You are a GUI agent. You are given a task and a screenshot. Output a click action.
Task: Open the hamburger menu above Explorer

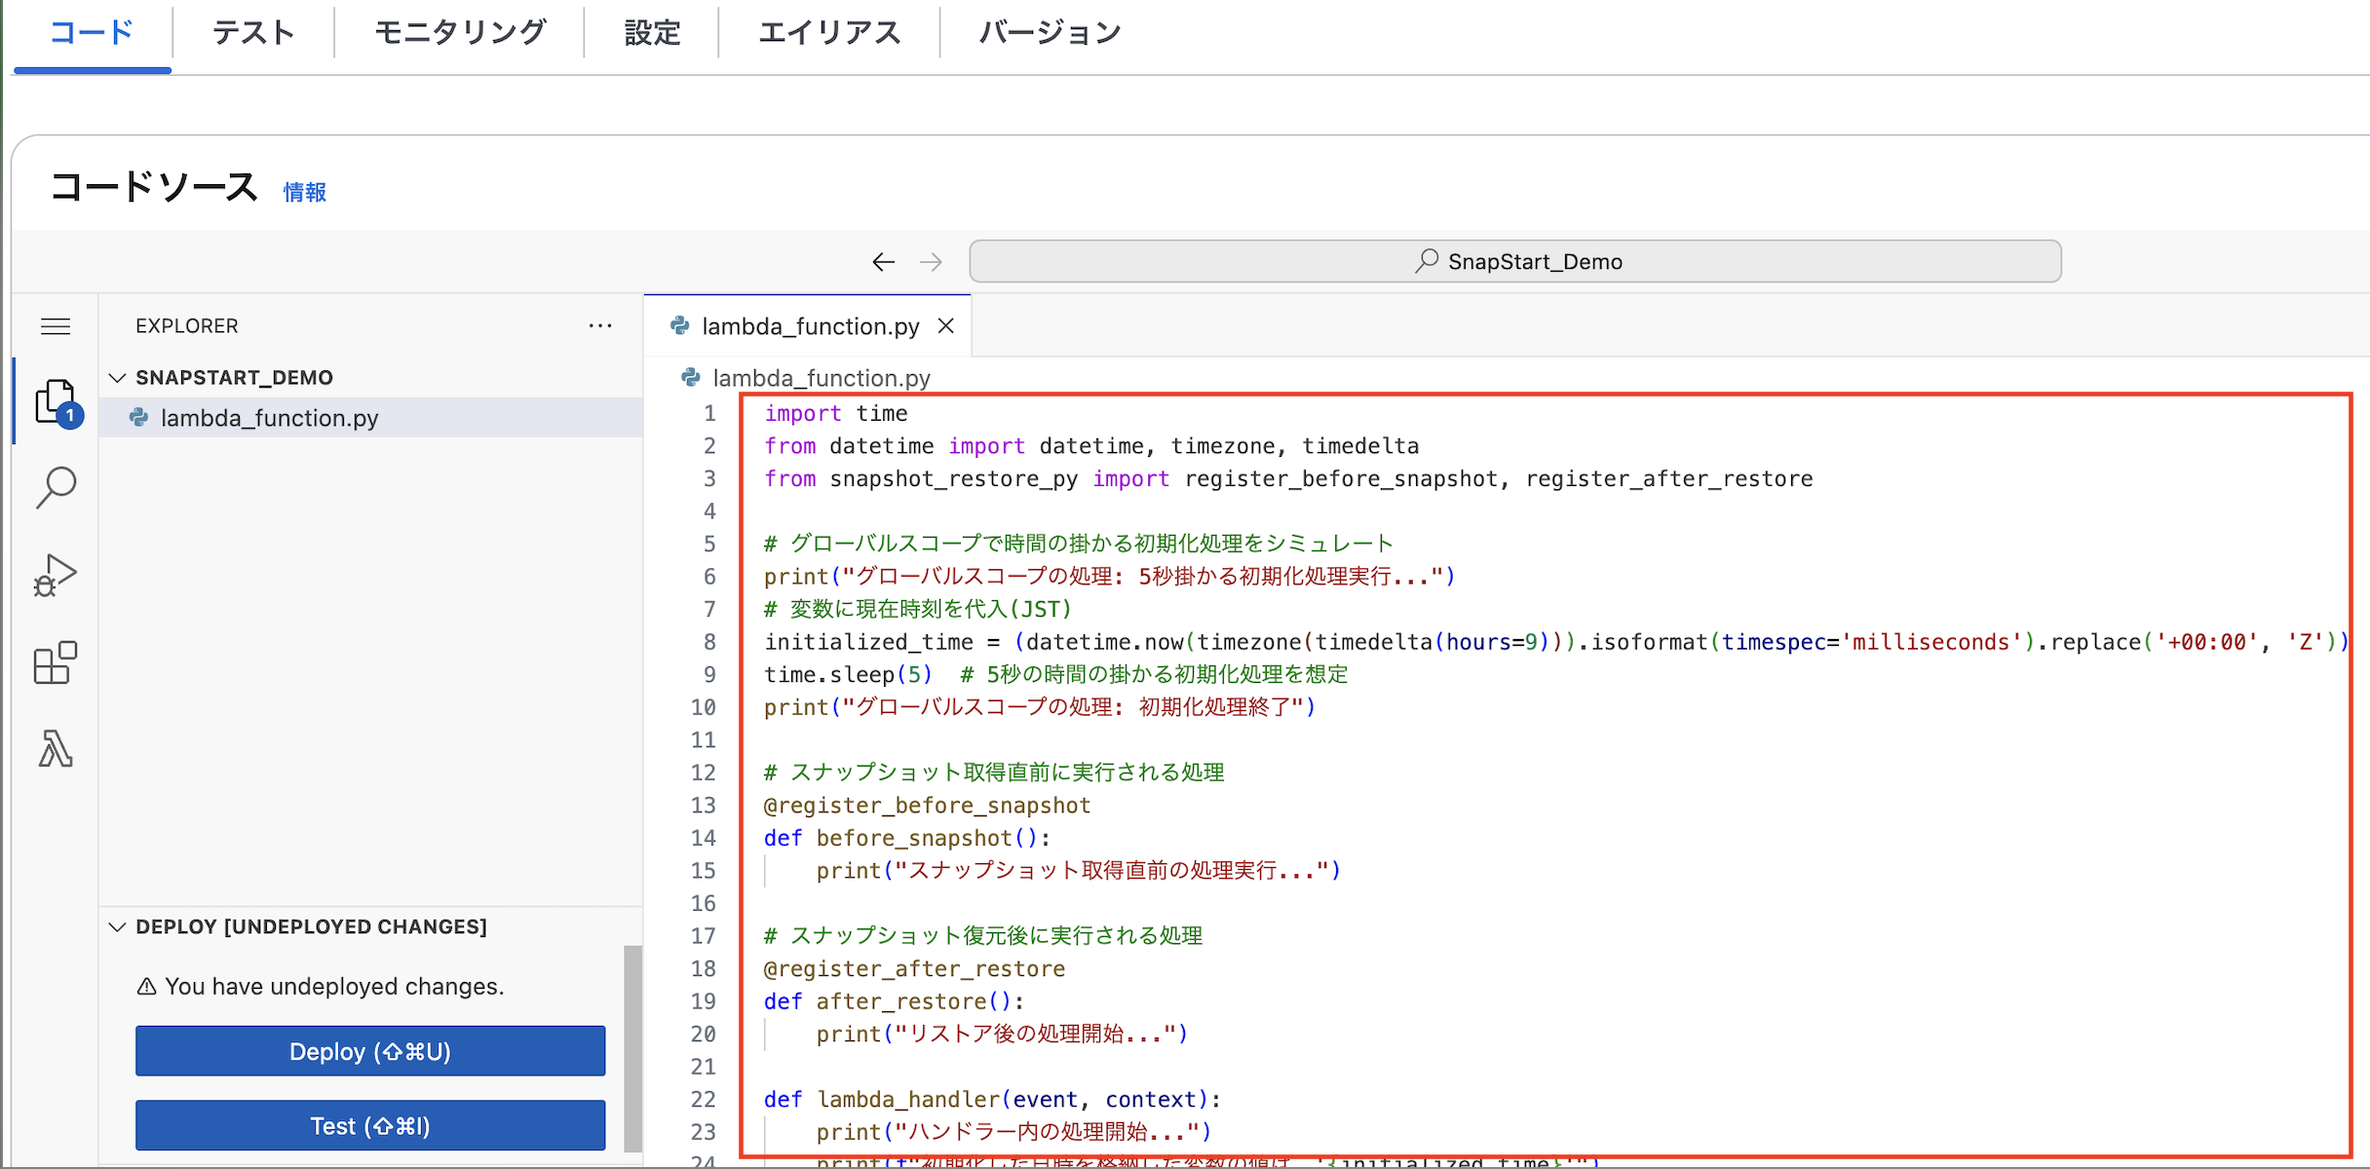(56, 325)
